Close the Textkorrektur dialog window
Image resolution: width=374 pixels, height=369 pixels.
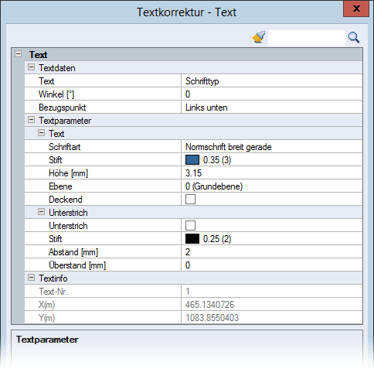tap(356, 9)
